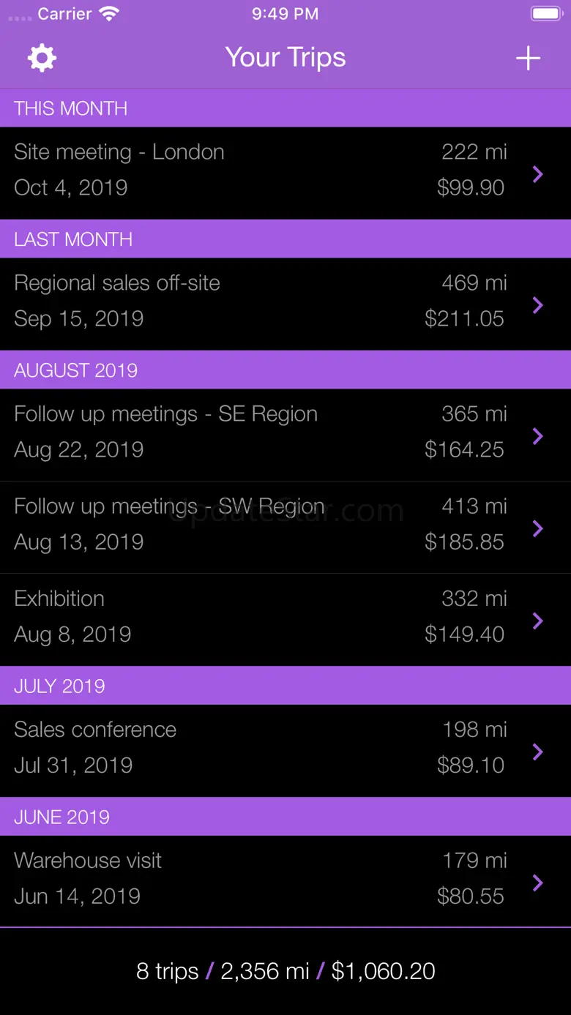Expand the Warehouse visit chevron
The height and width of the screenshot is (1015, 571).
pyautogui.click(x=538, y=883)
